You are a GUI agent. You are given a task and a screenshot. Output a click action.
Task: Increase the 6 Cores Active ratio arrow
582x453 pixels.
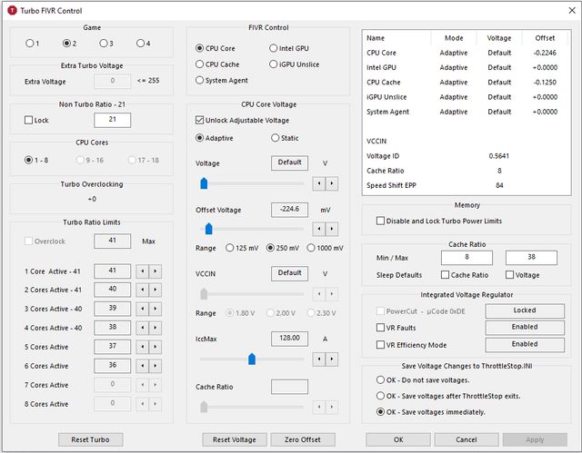pos(156,366)
